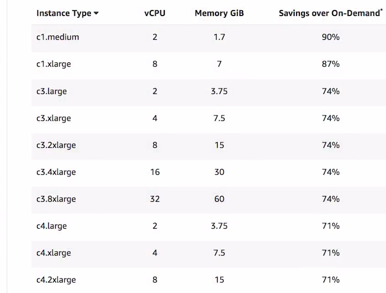The width and height of the screenshot is (386, 293).
Task: Click the 1.7 memory value
Action: coord(219,37)
